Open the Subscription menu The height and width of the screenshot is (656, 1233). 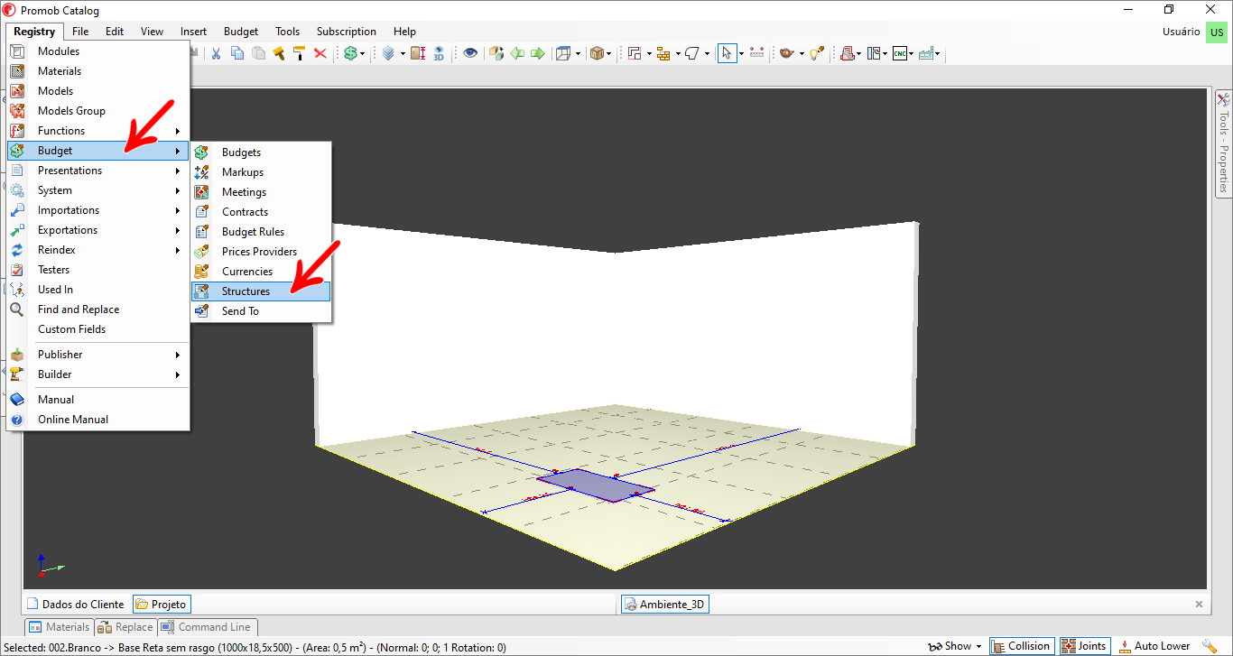[x=347, y=32]
